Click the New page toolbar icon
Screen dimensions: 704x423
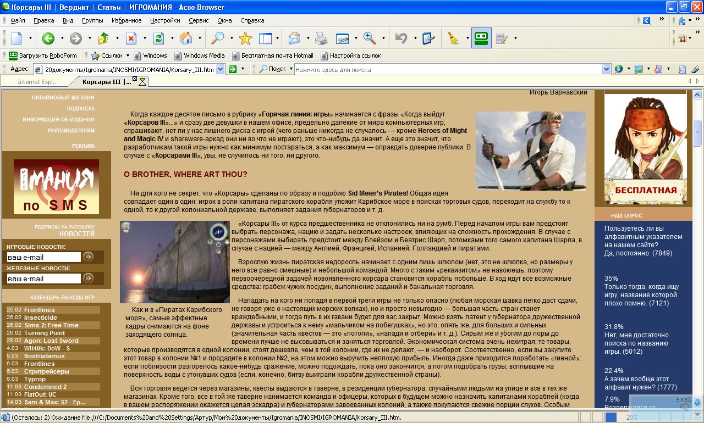[16, 38]
